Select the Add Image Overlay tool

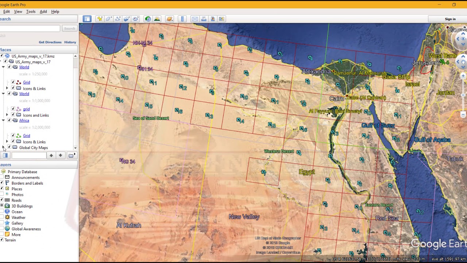pos(127,19)
